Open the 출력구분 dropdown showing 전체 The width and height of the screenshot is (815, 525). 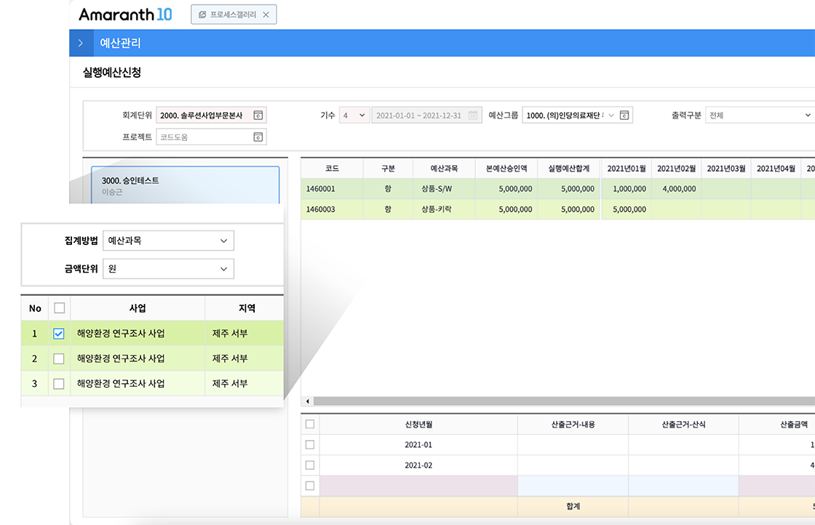[x=760, y=116]
